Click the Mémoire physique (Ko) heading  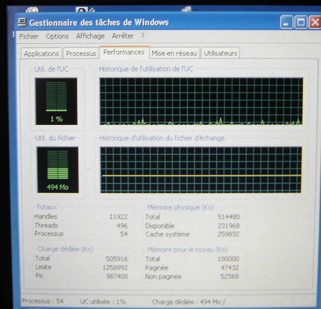(180, 207)
